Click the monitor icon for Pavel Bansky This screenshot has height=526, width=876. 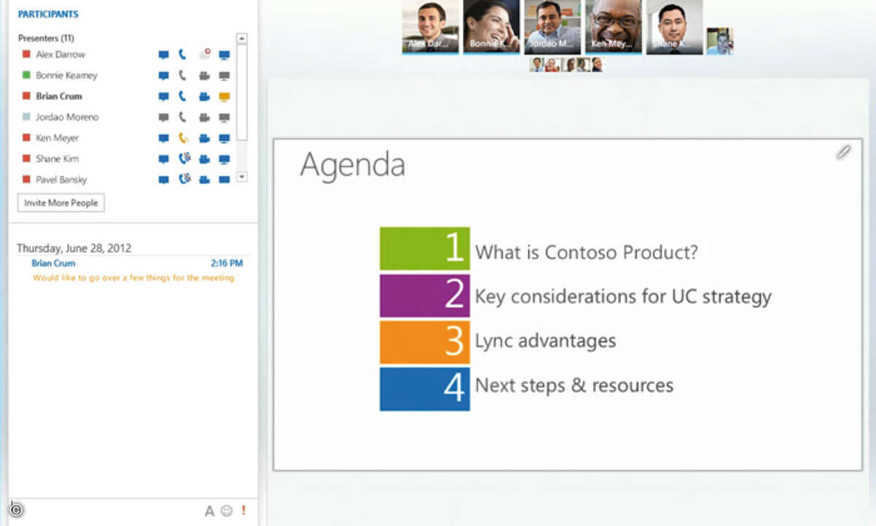coord(224,179)
